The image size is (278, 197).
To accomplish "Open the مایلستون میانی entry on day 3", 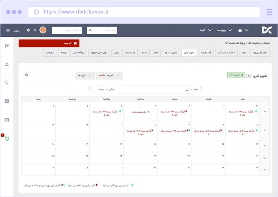I will pos(139,112).
